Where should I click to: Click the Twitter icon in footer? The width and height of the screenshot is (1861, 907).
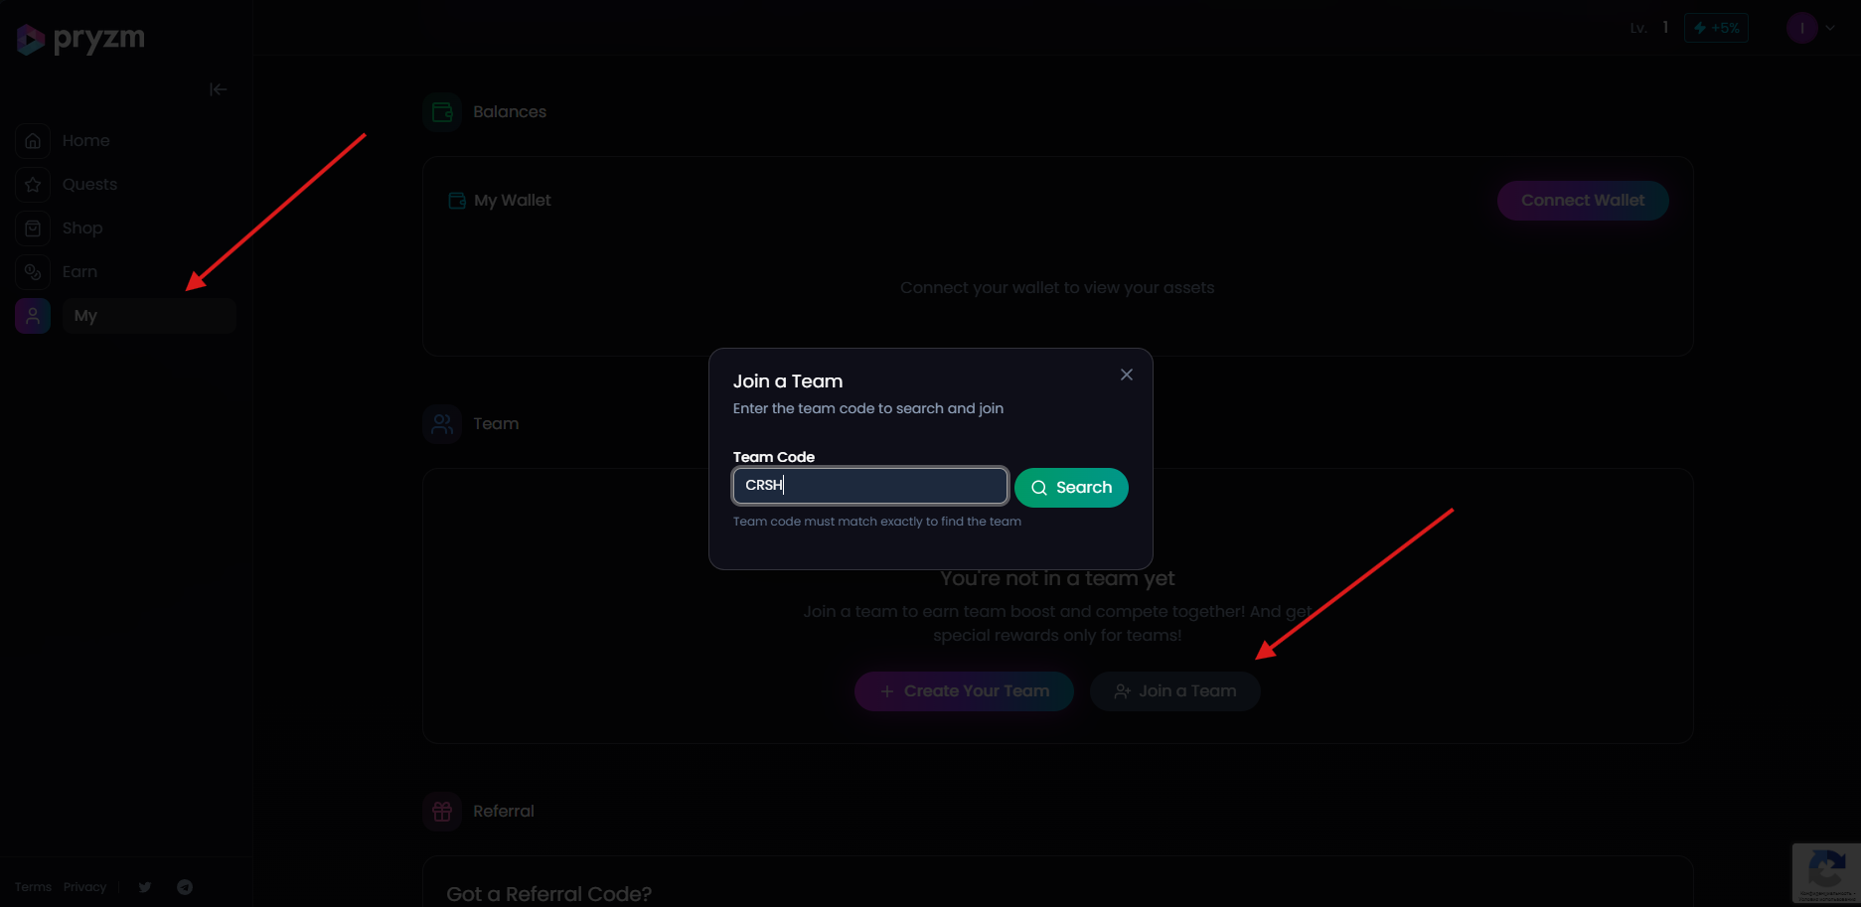(x=145, y=887)
